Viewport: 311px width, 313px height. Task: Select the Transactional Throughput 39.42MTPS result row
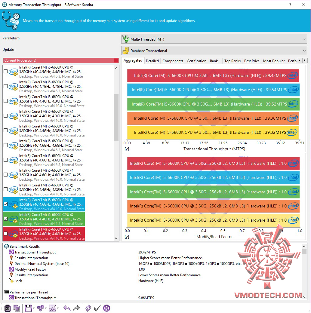(152, 252)
